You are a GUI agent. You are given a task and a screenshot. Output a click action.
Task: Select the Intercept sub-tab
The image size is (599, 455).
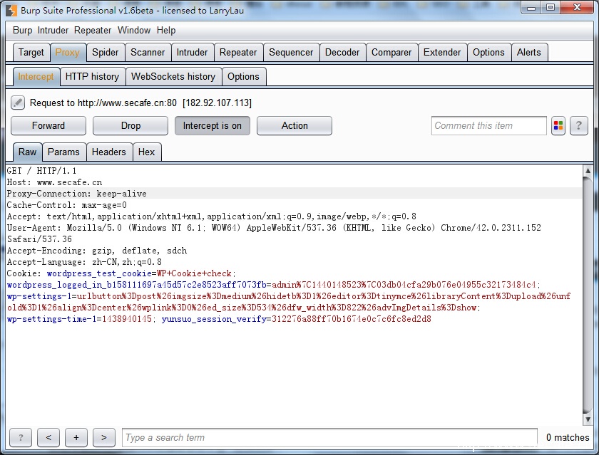coord(36,76)
